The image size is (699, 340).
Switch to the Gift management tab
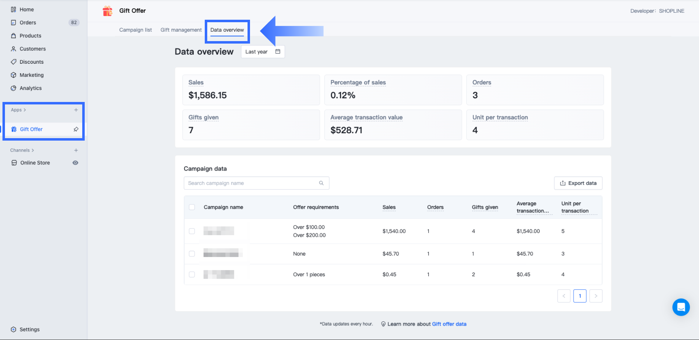(x=181, y=30)
